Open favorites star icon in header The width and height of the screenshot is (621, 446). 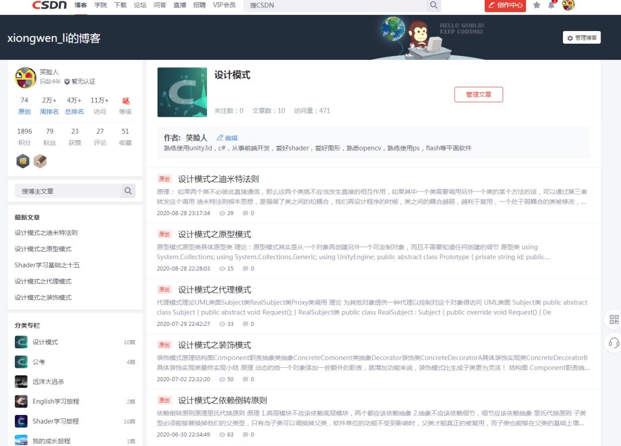[x=536, y=5]
